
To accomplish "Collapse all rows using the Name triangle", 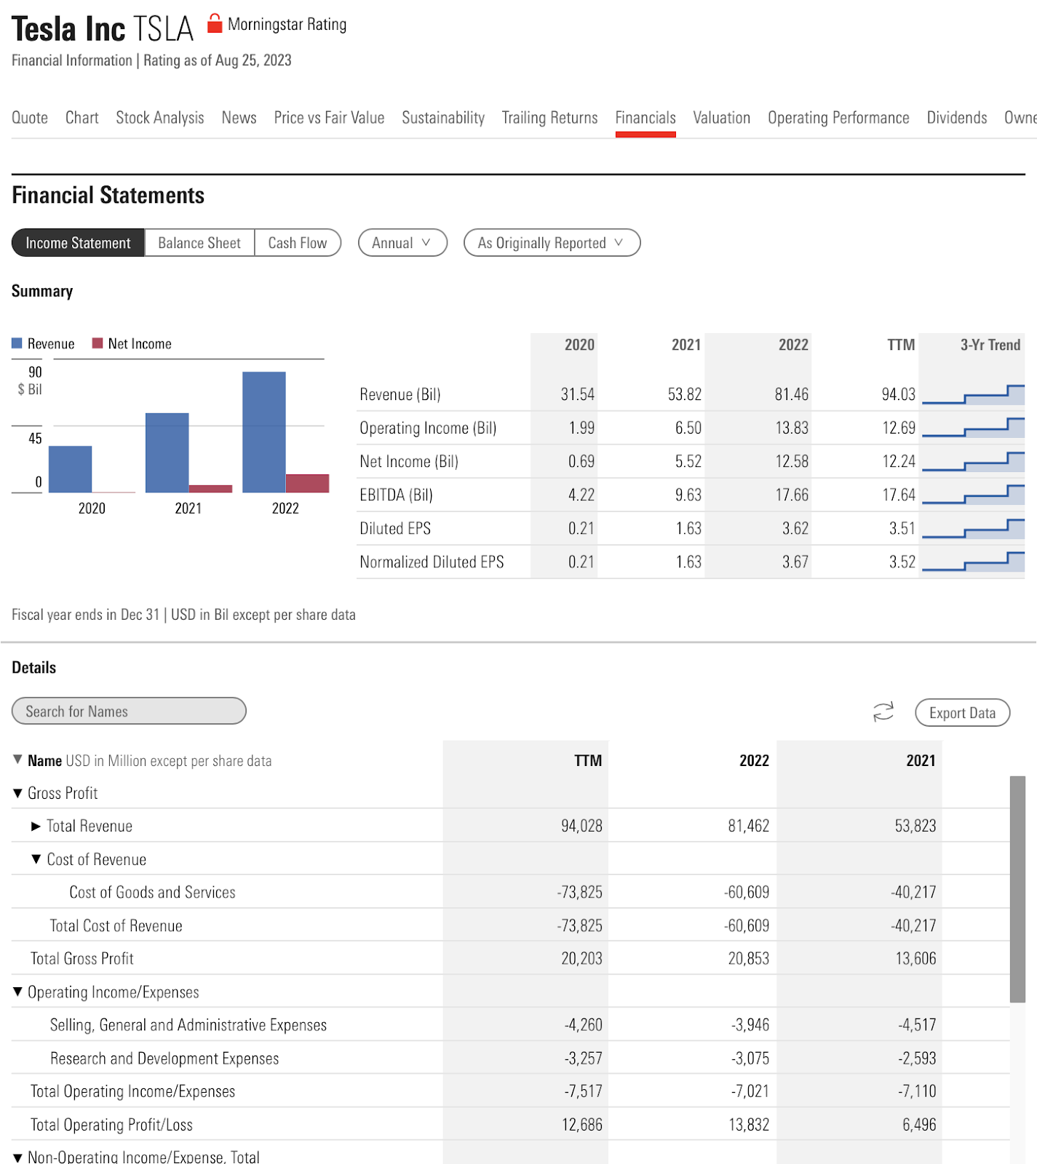I will pos(17,760).
